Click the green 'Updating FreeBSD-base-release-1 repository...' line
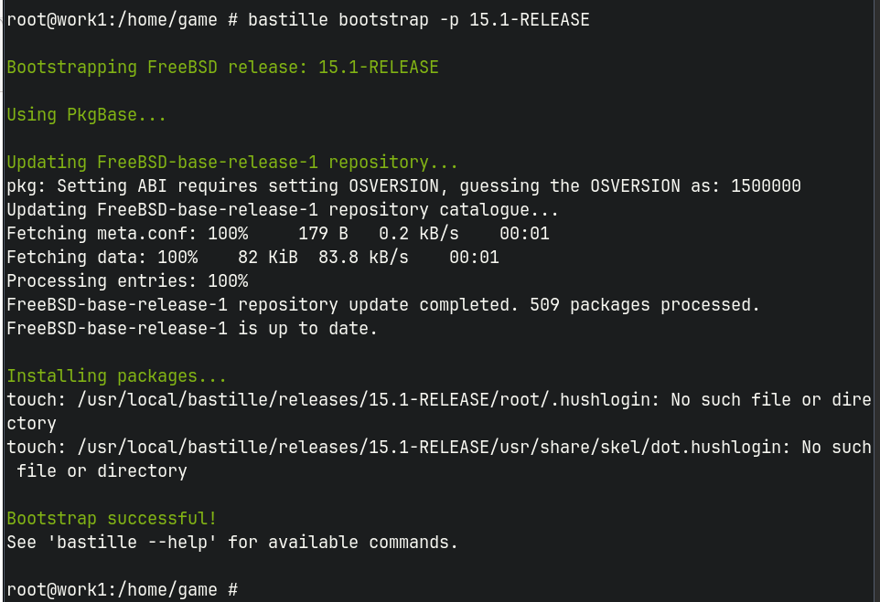The image size is (880, 602). pyautogui.click(x=232, y=163)
